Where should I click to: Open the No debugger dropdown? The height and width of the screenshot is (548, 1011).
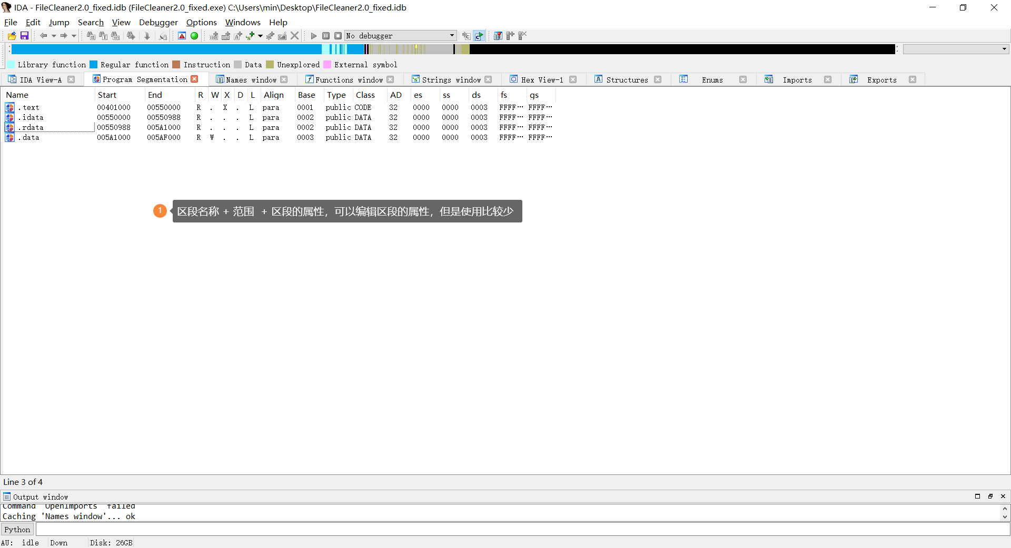tap(401, 36)
